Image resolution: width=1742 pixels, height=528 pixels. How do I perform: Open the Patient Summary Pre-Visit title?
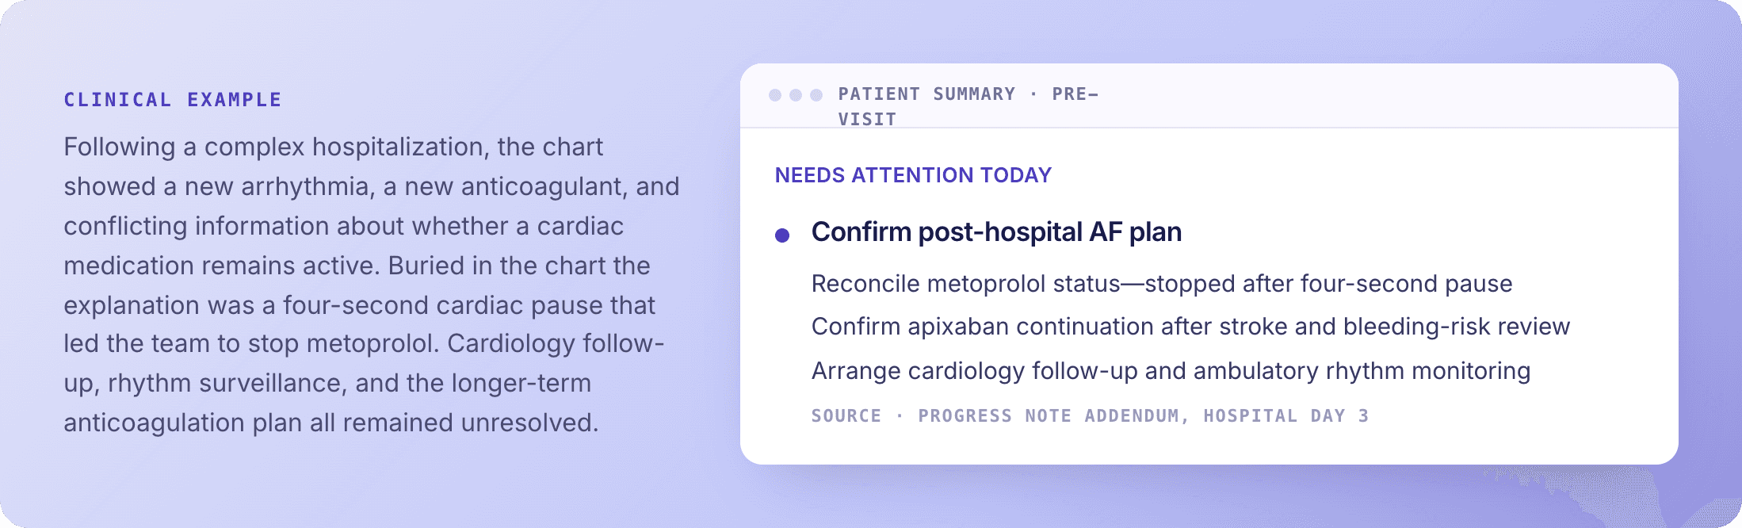click(968, 106)
